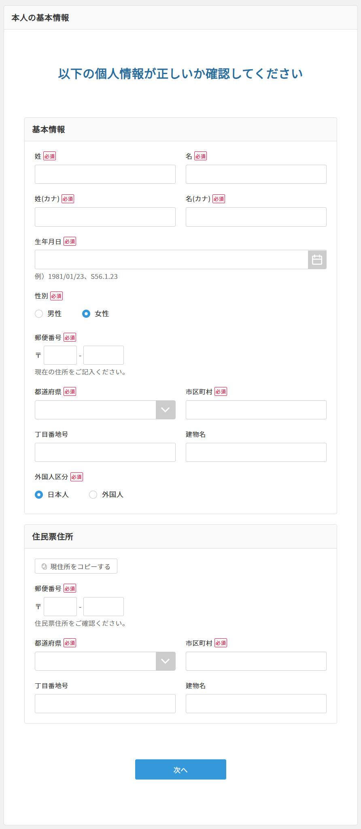The height and width of the screenshot is (829, 361).
Task: Click the 建物名 field in 基本情報
Action: point(256,452)
